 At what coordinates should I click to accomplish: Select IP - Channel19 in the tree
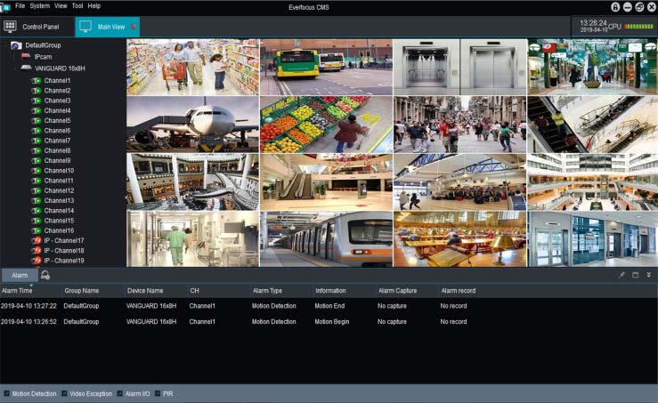[x=64, y=261]
